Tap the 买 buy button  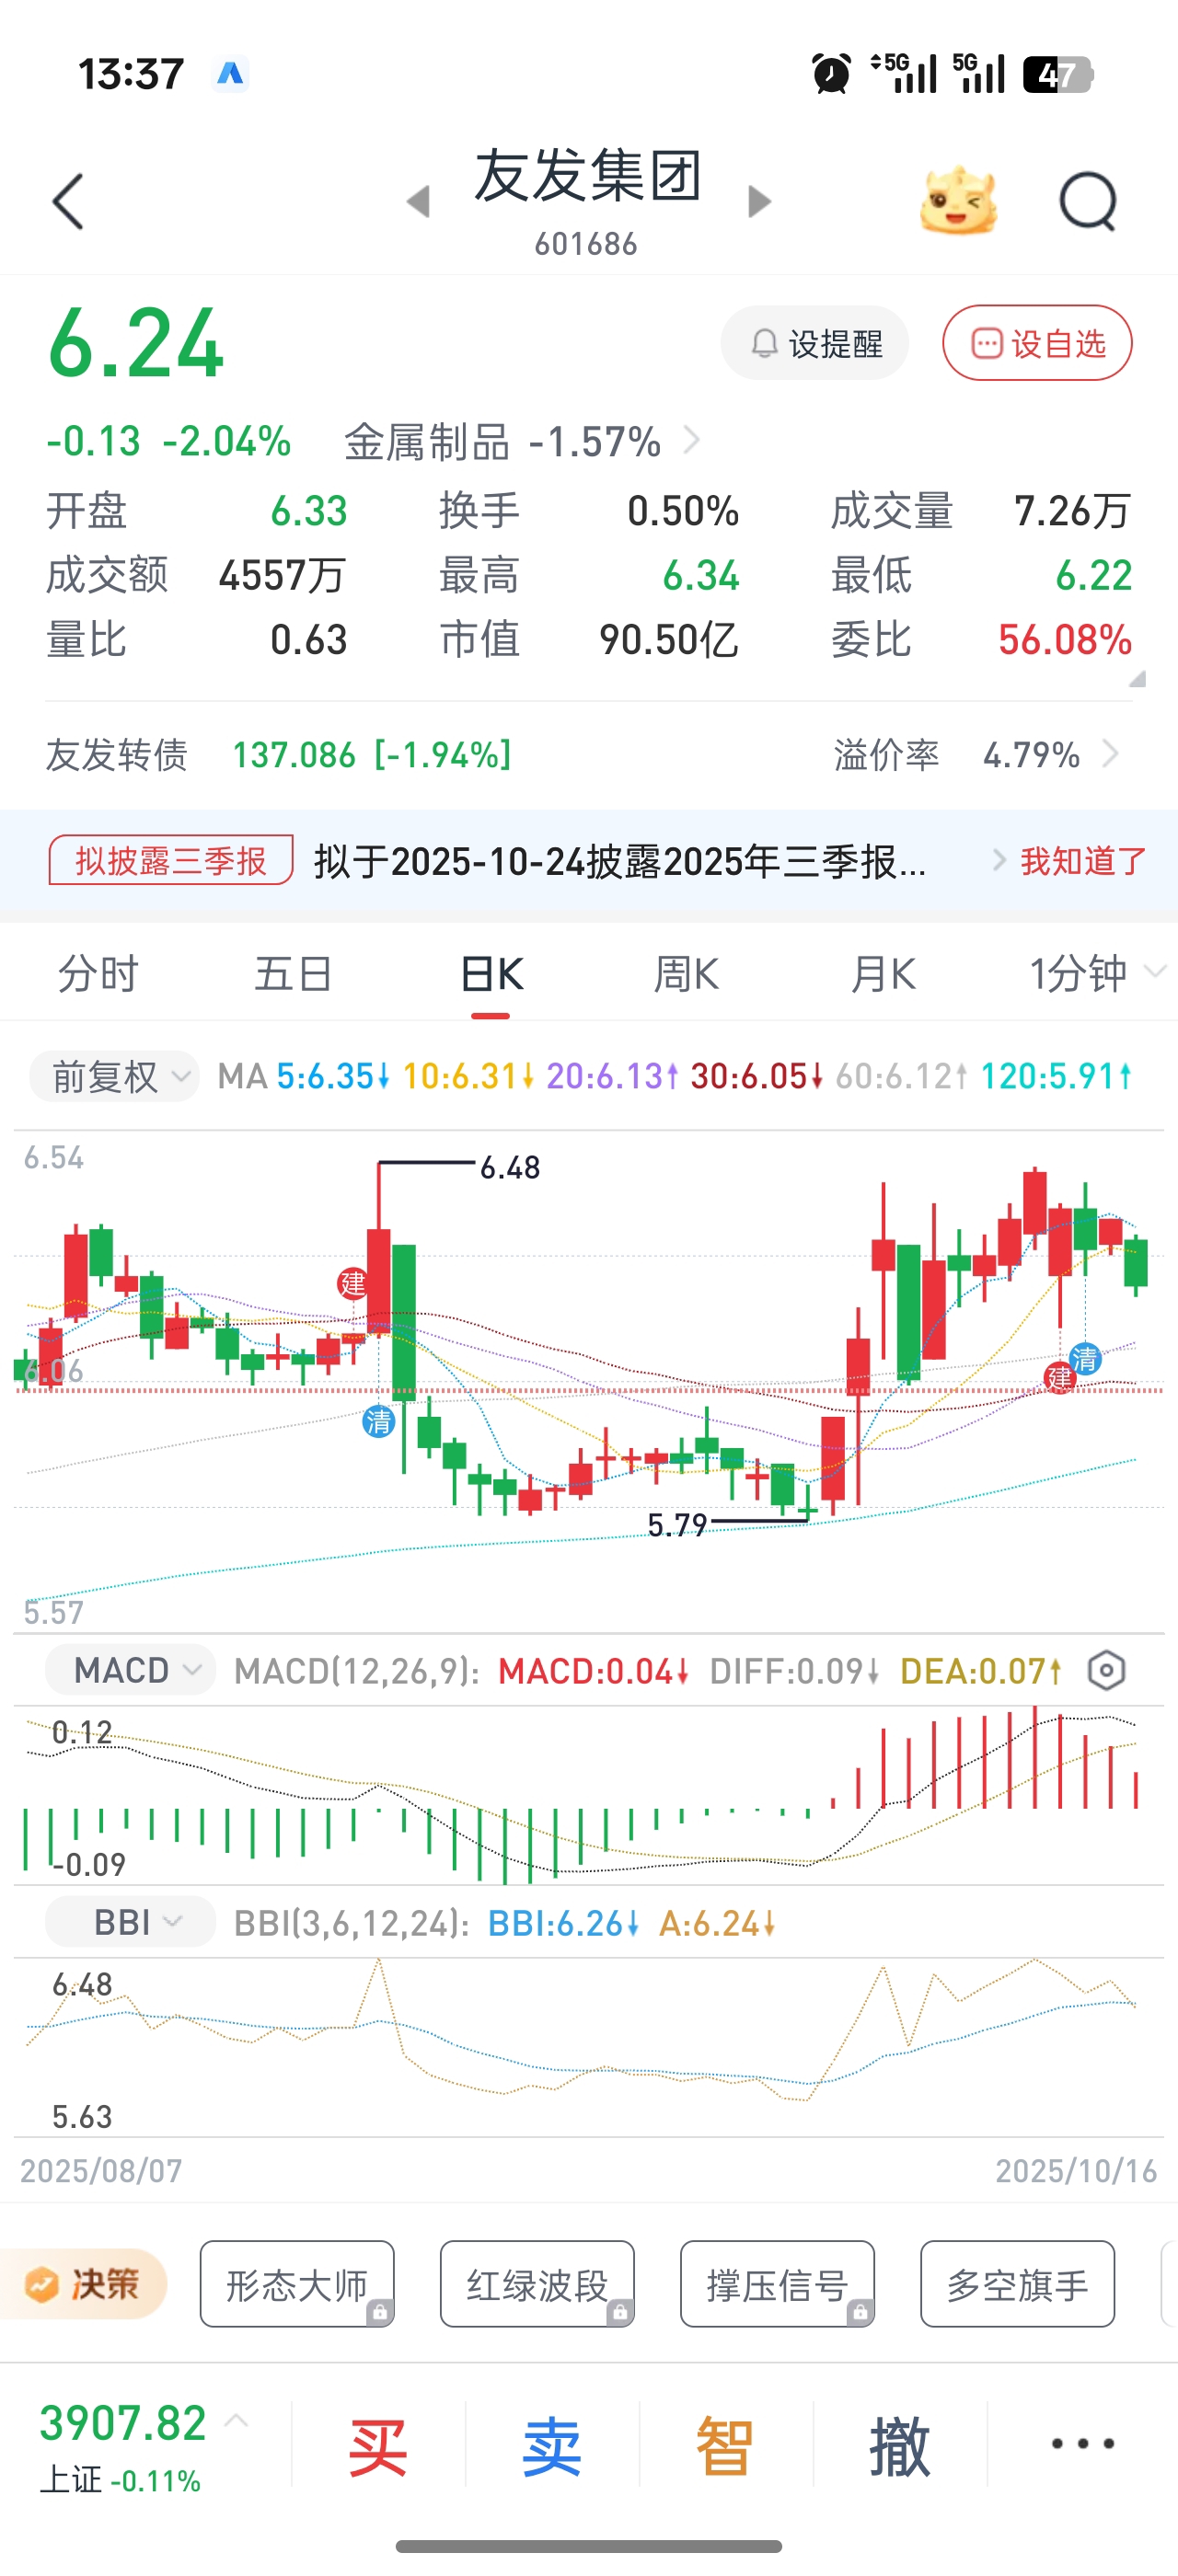tap(378, 2446)
